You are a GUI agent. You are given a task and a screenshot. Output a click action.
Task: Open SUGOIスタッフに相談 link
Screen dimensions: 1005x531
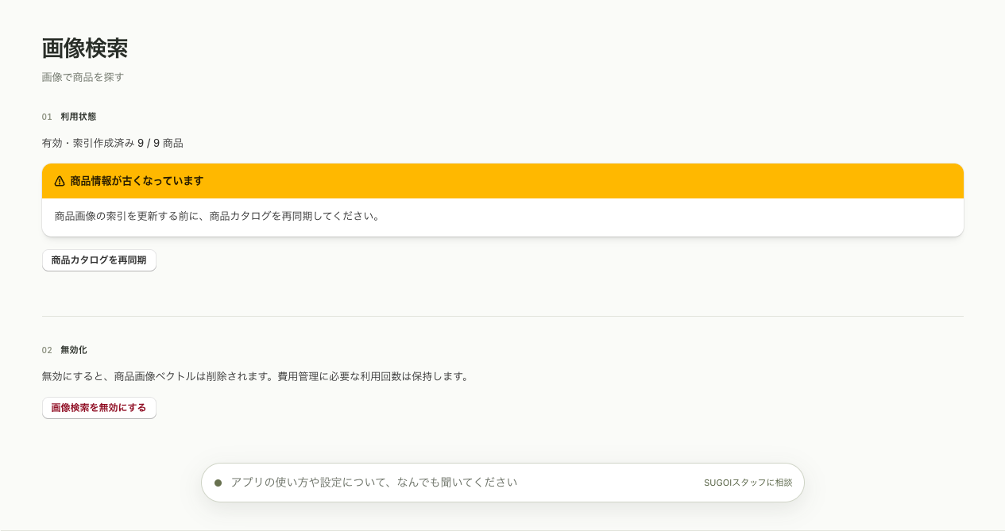tap(748, 483)
